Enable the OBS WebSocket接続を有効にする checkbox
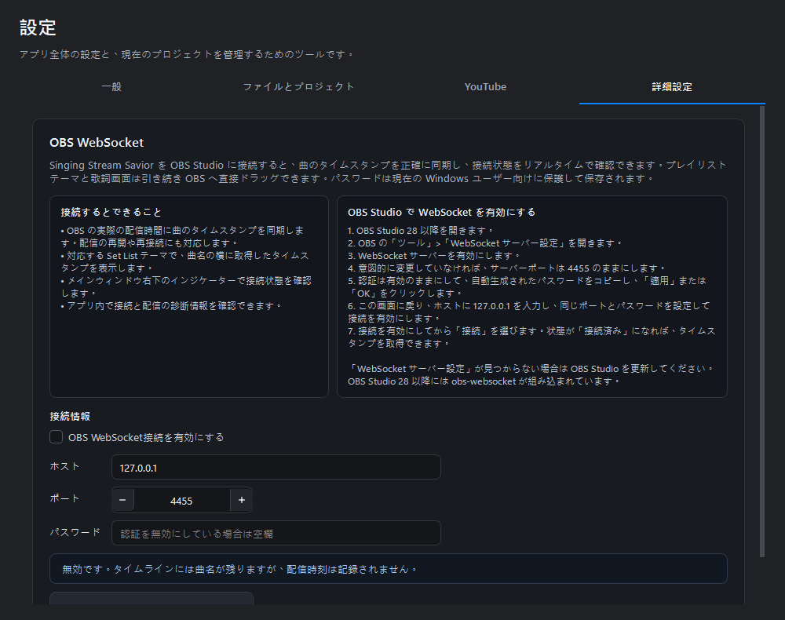This screenshot has width=785, height=620. coord(56,437)
